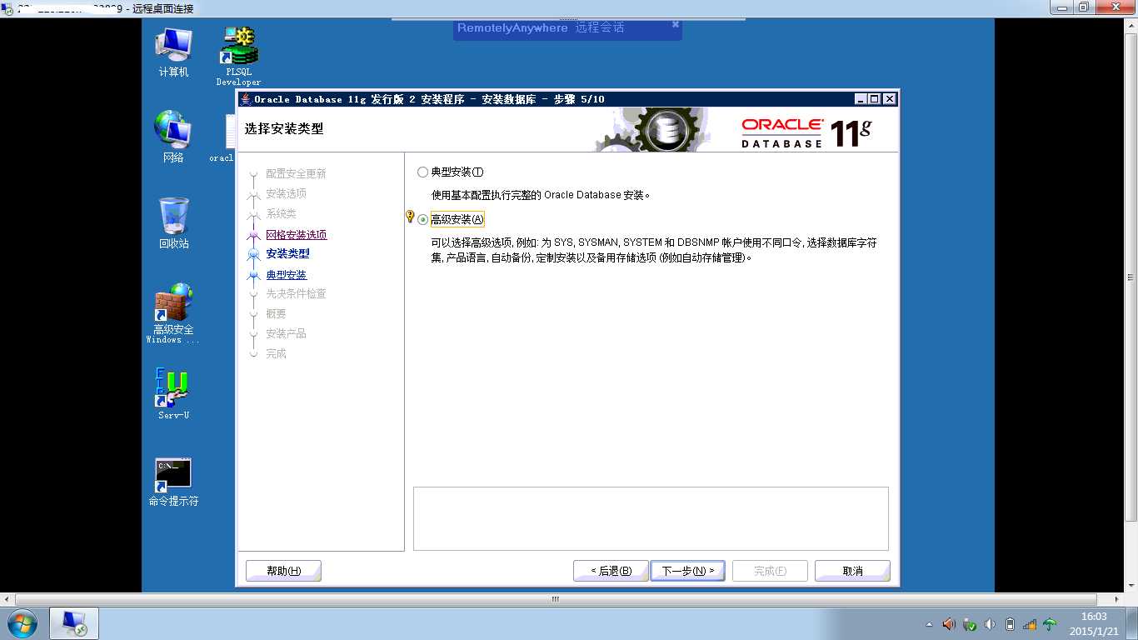Viewport: 1138px width, 640px height.
Task: Click the hint bulb beside 高级安装
Action: [x=410, y=217]
